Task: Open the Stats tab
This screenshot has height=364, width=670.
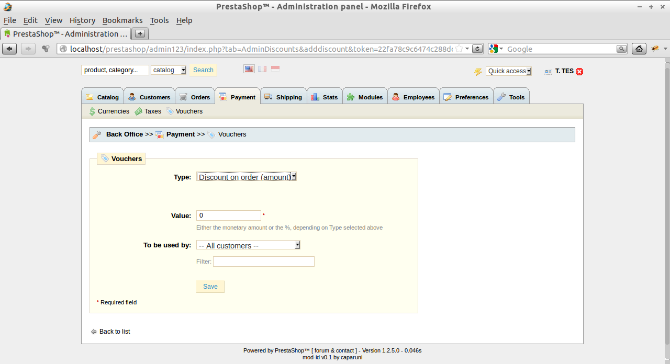Action: pos(325,97)
